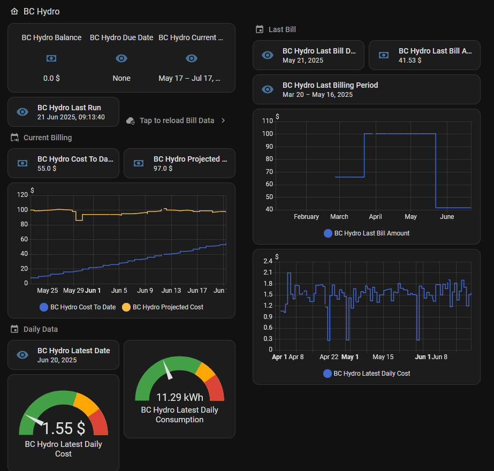Image resolution: width=494 pixels, height=471 pixels.
Task: Click the cash icon in Cost To Date card
Action: coord(22,163)
